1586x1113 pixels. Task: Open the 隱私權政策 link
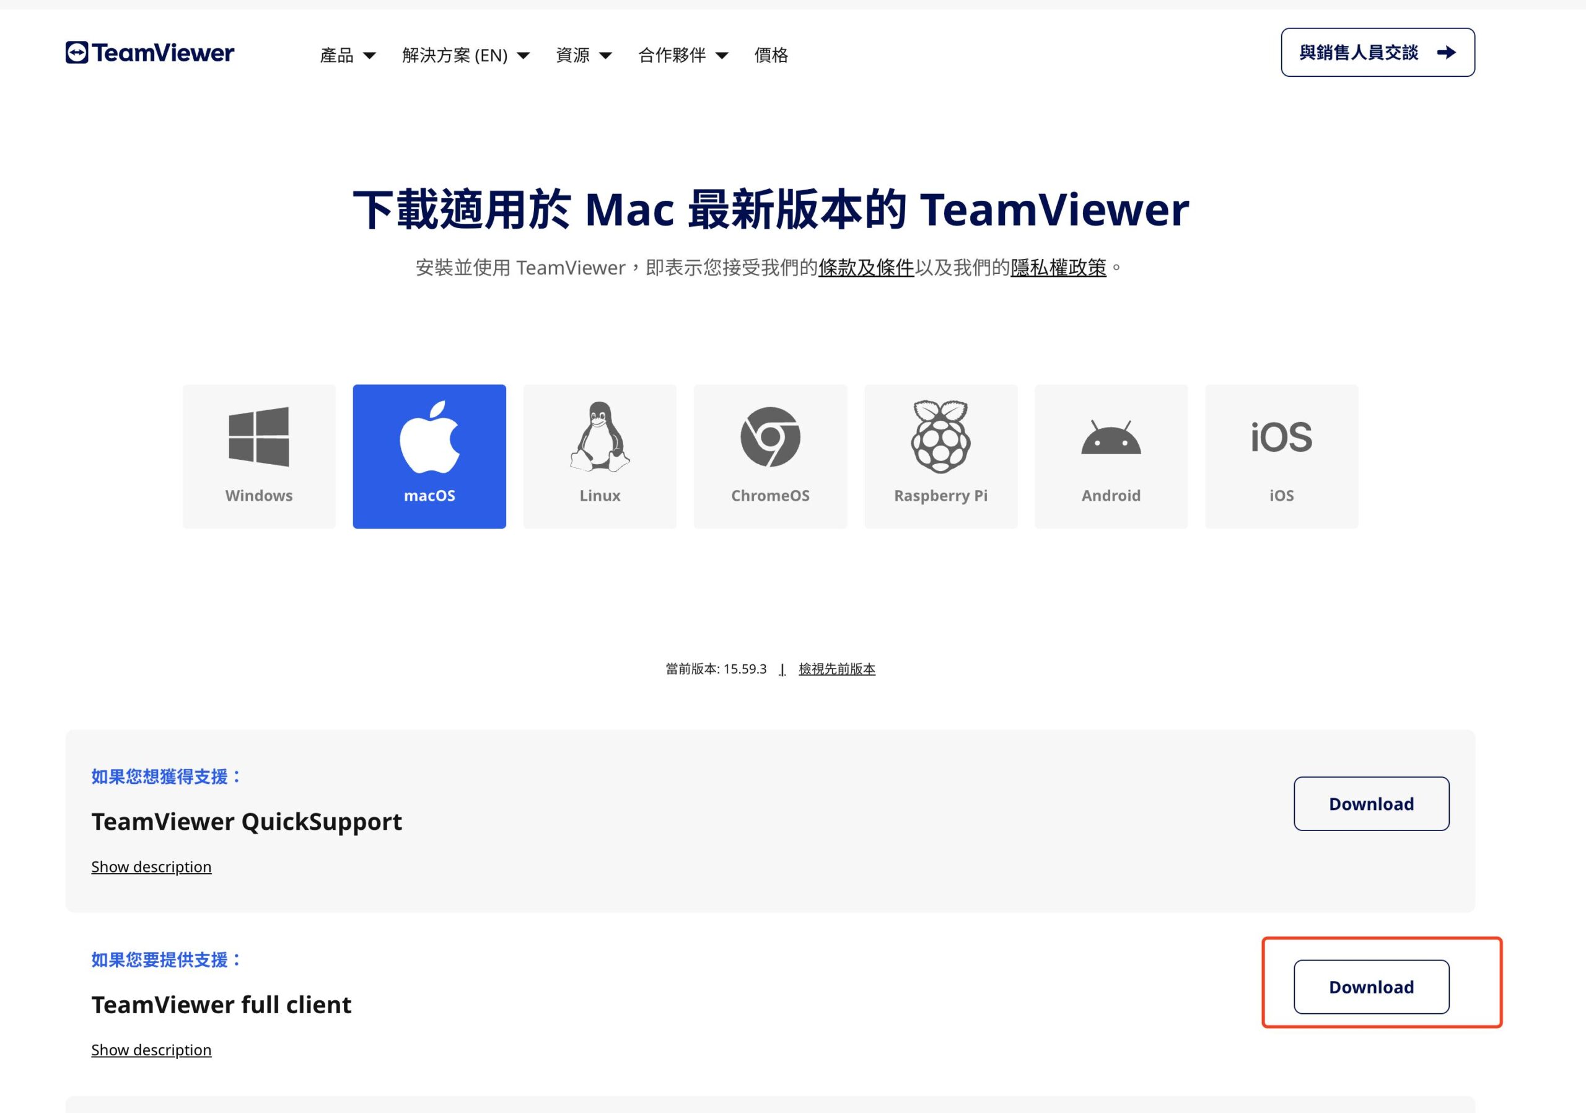tap(1058, 267)
